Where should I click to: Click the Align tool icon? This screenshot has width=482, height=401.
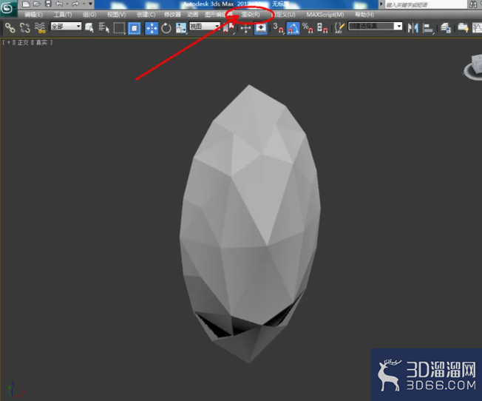pos(428,28)
